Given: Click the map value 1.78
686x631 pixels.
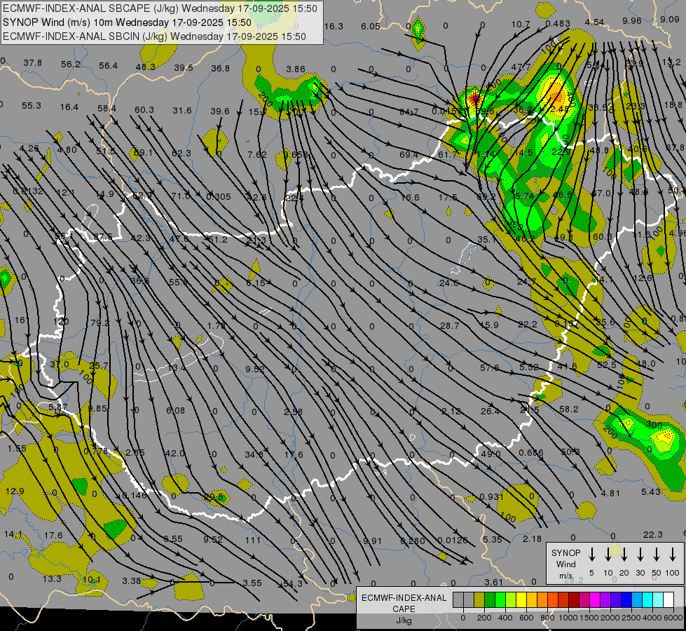Looking at the screenshot, I should click(216, 325).
